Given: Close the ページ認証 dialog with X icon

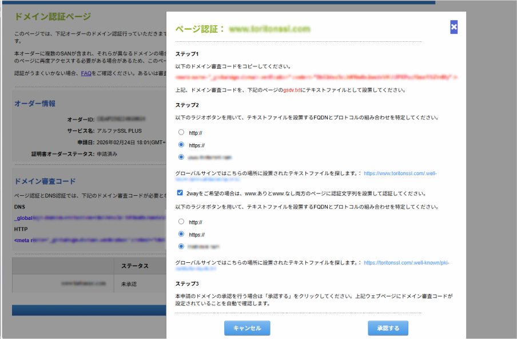Looking at the screenshot, I should coord(454,27).
